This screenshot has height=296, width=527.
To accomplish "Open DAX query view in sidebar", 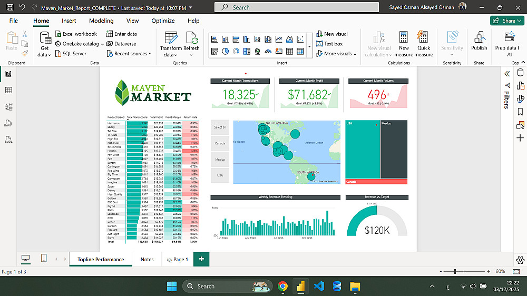I will (8, 123).
